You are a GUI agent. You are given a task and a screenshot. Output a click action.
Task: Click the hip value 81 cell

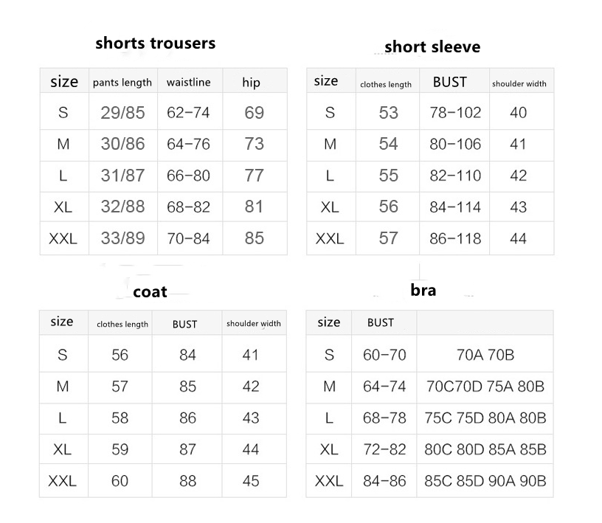tap(254, 207)
